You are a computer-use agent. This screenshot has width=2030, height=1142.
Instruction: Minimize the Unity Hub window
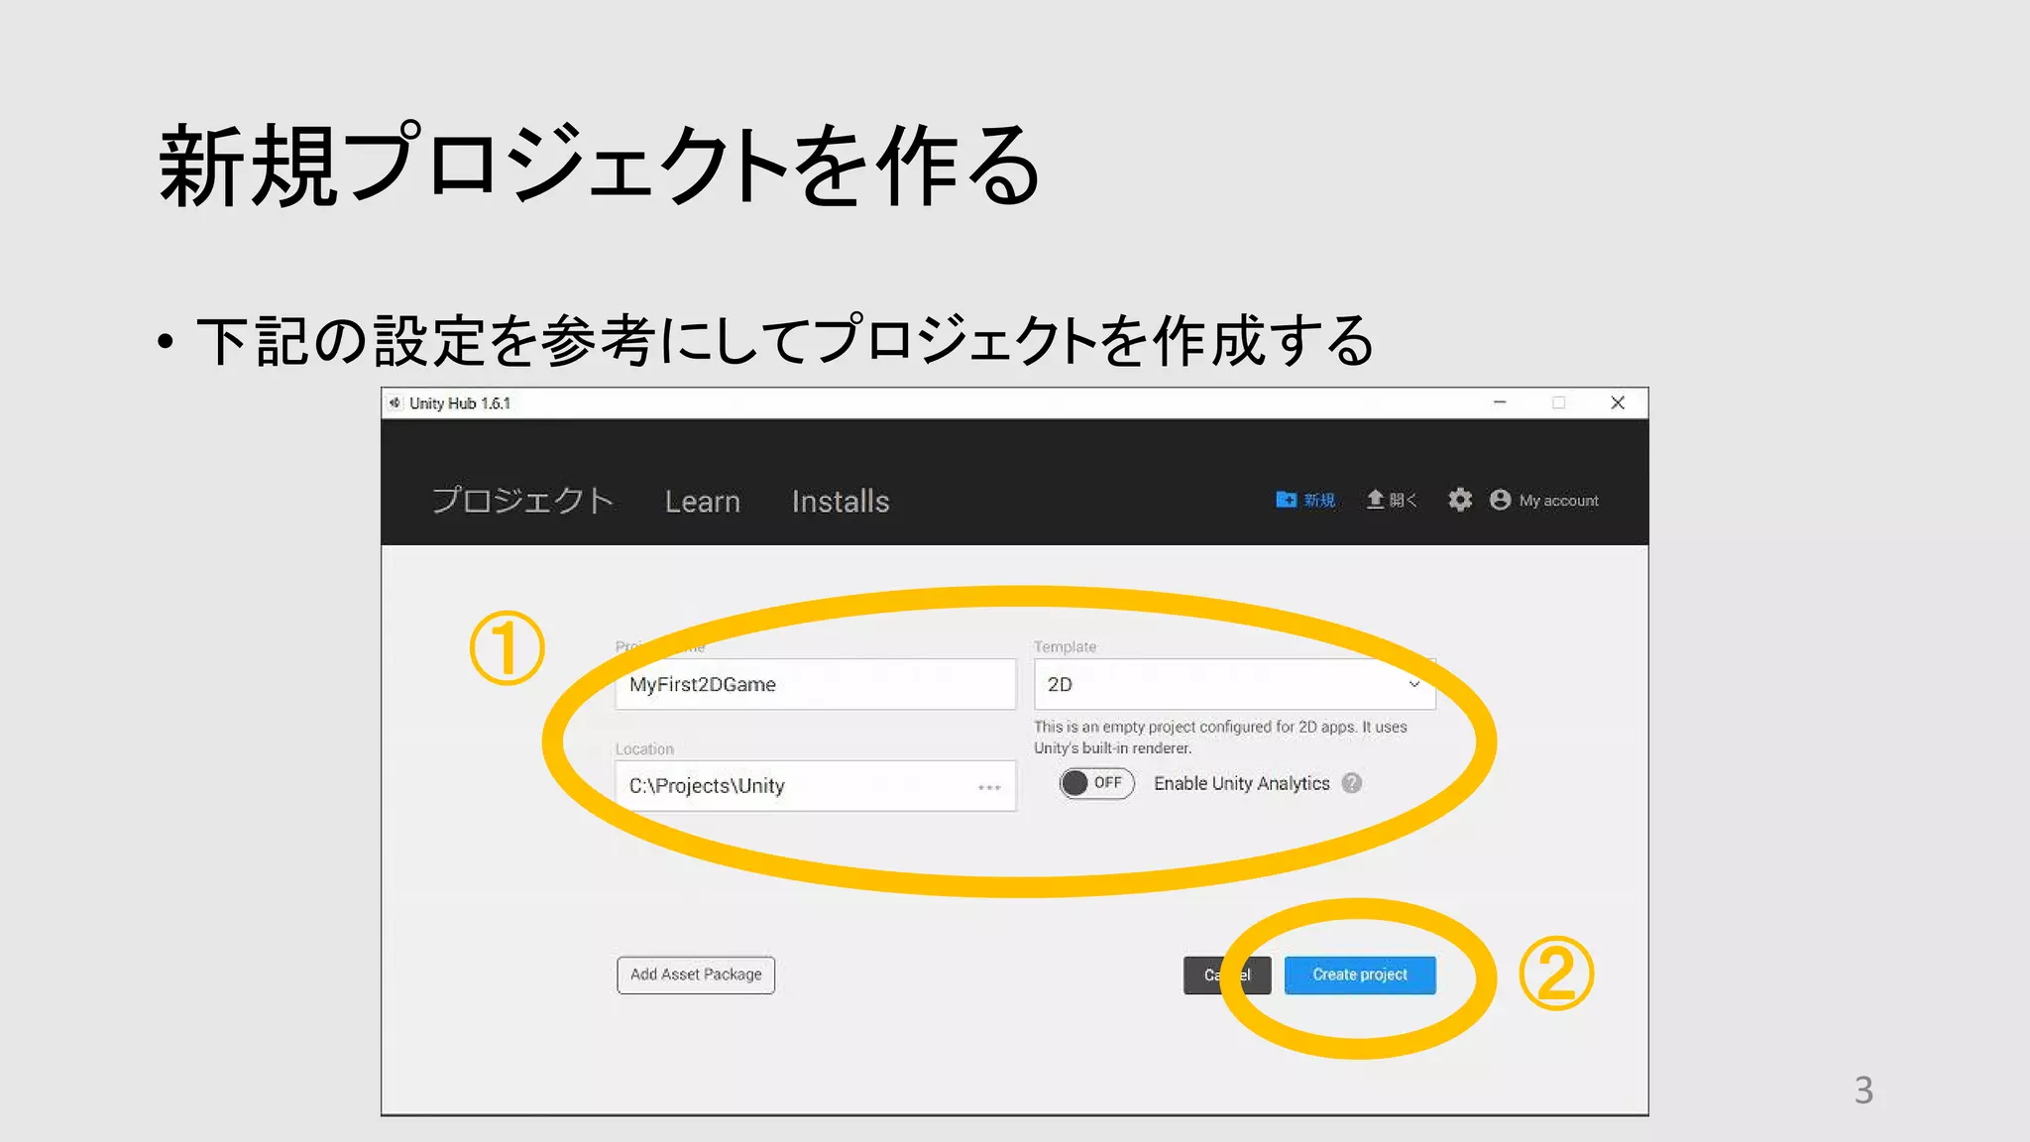point(1500,402)
